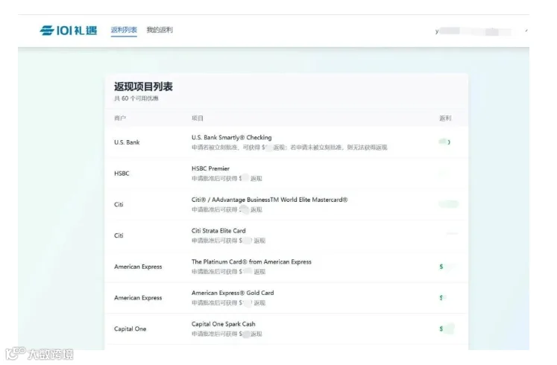Open the user account dropdown arrow
The height and width of the screenshot is (365, 557).
(526, 31)
